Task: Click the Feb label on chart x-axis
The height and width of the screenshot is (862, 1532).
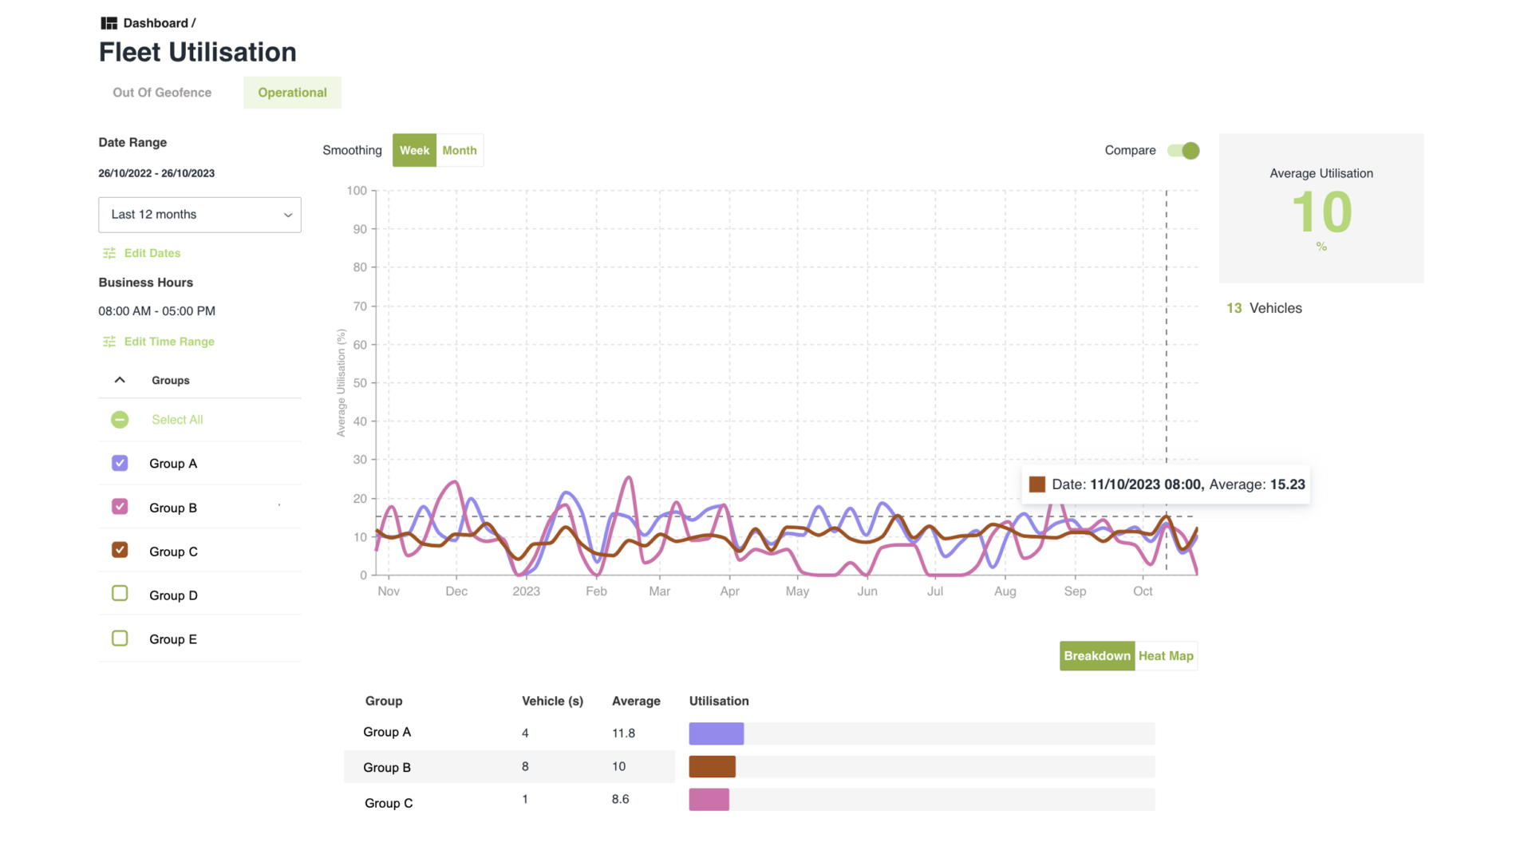Action: (596, 591)
